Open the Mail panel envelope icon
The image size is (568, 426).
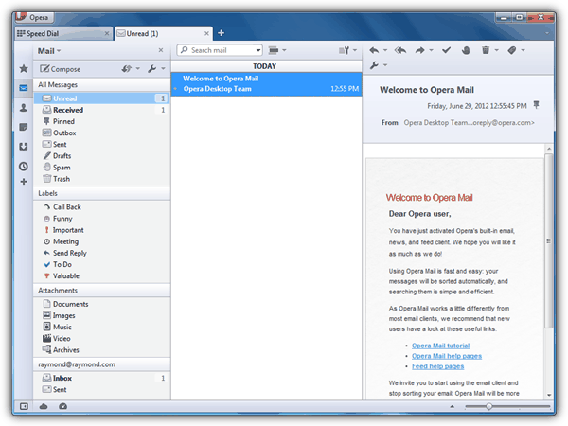coord(24,88)
